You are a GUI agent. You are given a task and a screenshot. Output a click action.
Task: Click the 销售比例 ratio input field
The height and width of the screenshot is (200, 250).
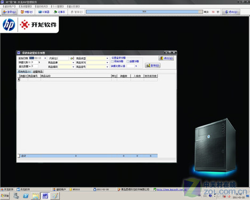(35, 62)
